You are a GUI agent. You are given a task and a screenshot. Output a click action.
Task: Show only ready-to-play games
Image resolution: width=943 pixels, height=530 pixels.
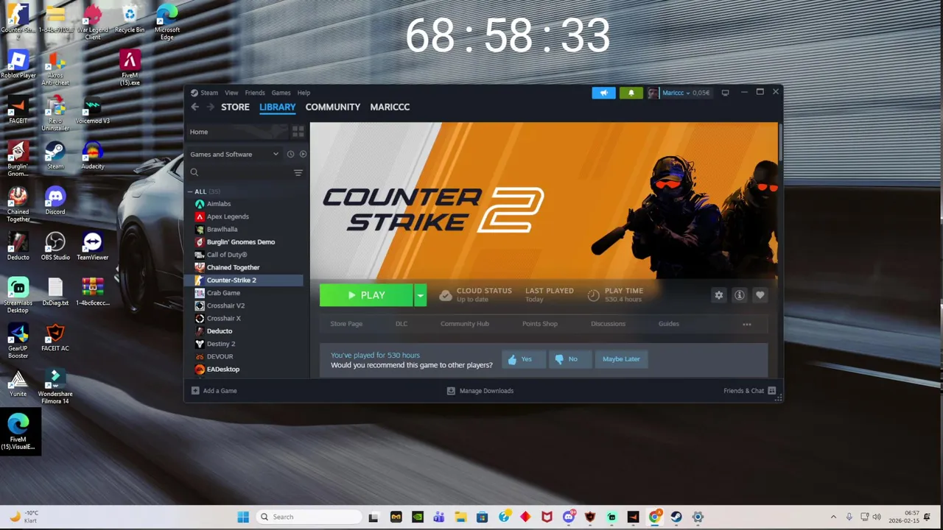click(x=303, y=154)
